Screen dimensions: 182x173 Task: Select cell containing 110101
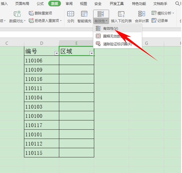click(42, 134)
